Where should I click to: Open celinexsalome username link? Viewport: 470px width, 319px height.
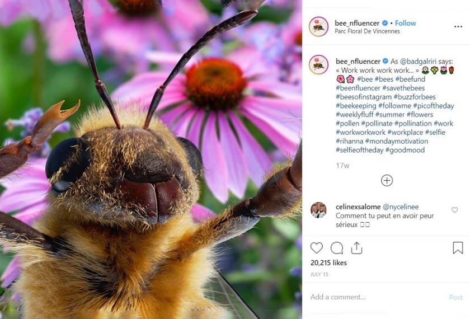[x=358, y=207]
